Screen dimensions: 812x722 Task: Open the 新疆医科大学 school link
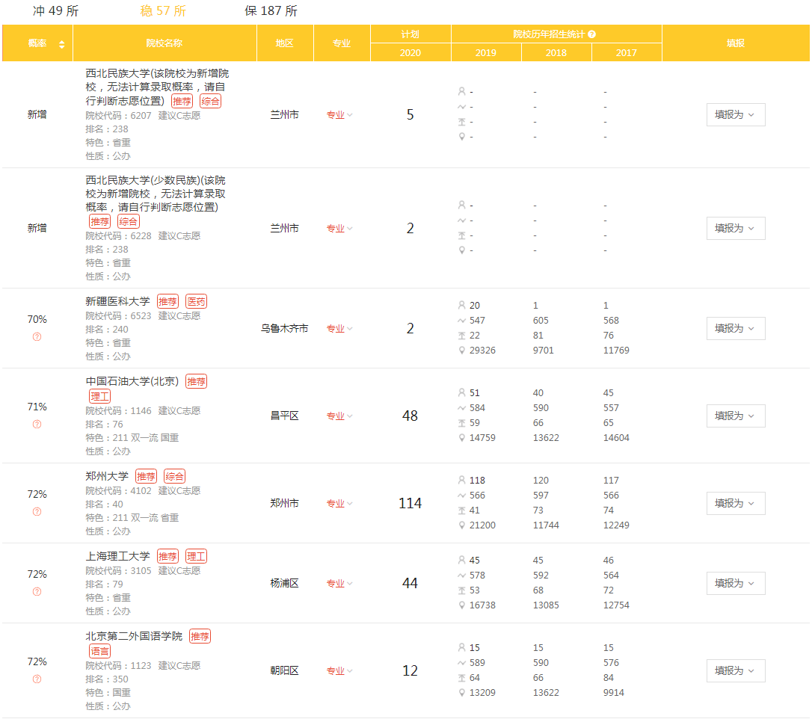pos(117,301)
